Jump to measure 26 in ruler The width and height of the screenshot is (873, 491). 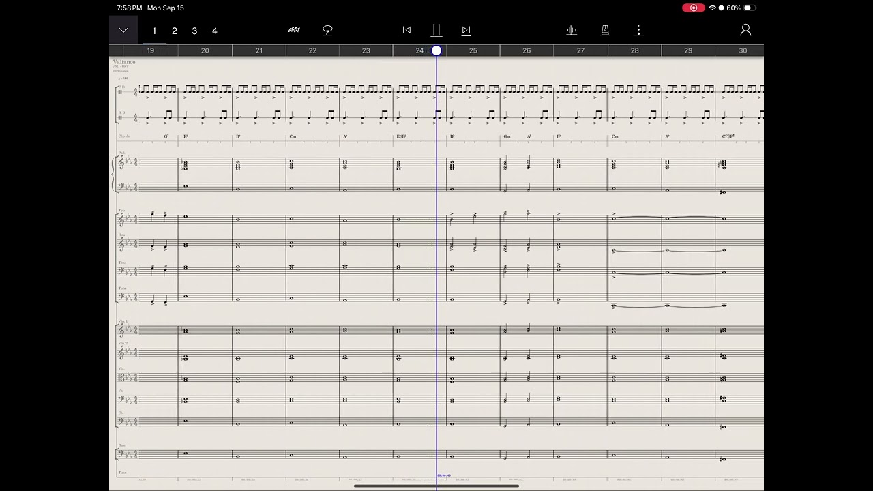click(x=527, y=50)
